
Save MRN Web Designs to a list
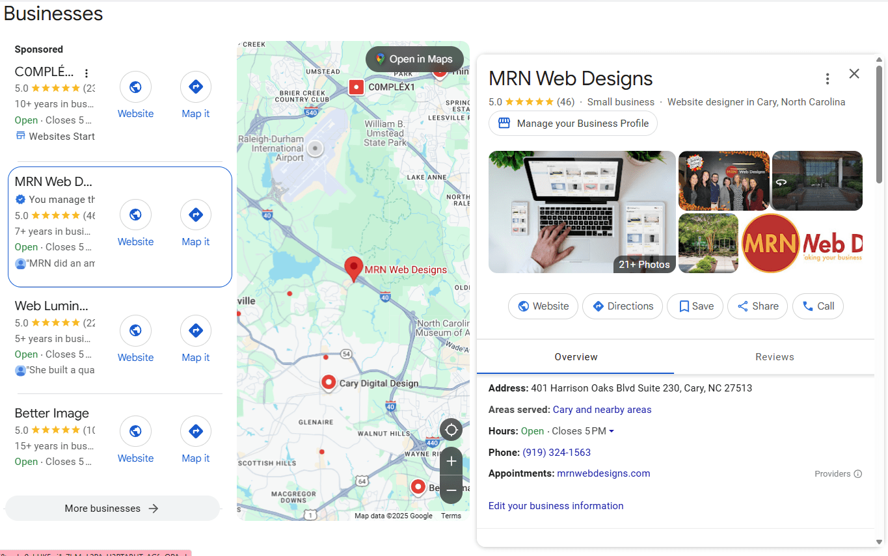pos(694,306)
